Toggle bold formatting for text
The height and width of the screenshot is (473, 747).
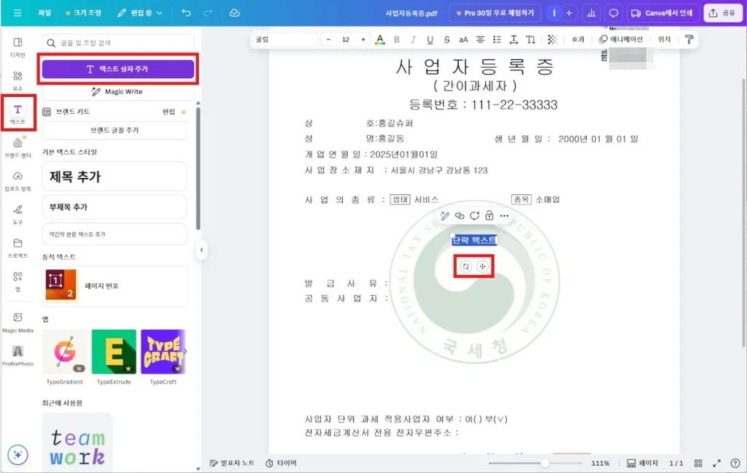[397, 39]
